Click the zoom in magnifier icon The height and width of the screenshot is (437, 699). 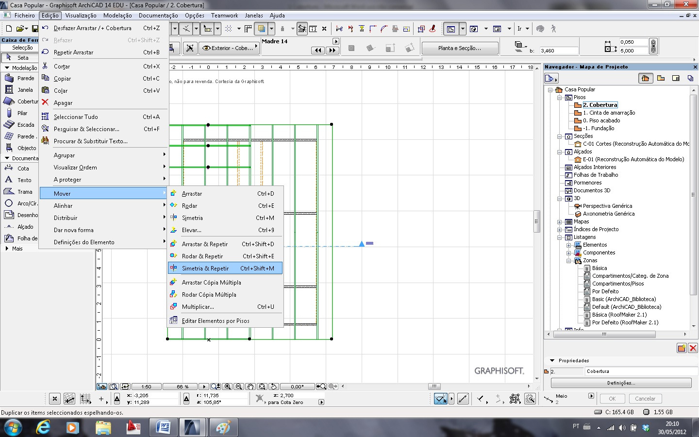click(x=228, y=387)
